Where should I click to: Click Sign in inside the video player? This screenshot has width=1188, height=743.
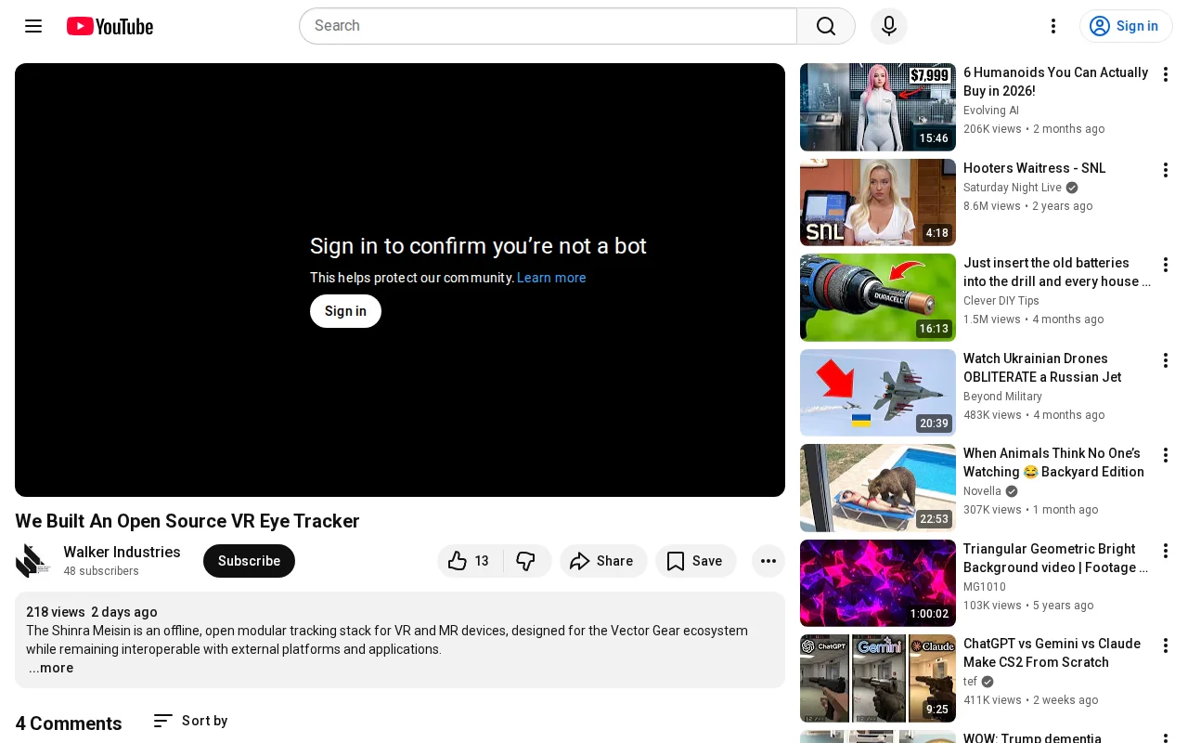[345, 311]
